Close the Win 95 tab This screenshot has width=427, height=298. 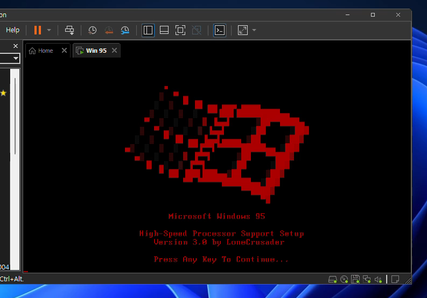114,51
